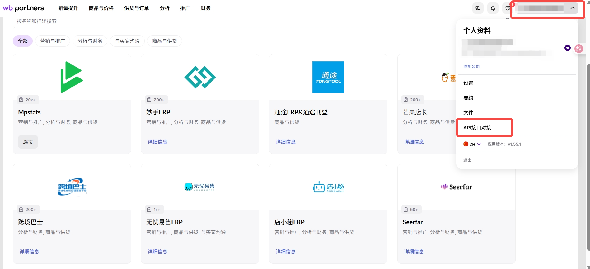Click the Mpstats logo thumbnail

point(72,77)
